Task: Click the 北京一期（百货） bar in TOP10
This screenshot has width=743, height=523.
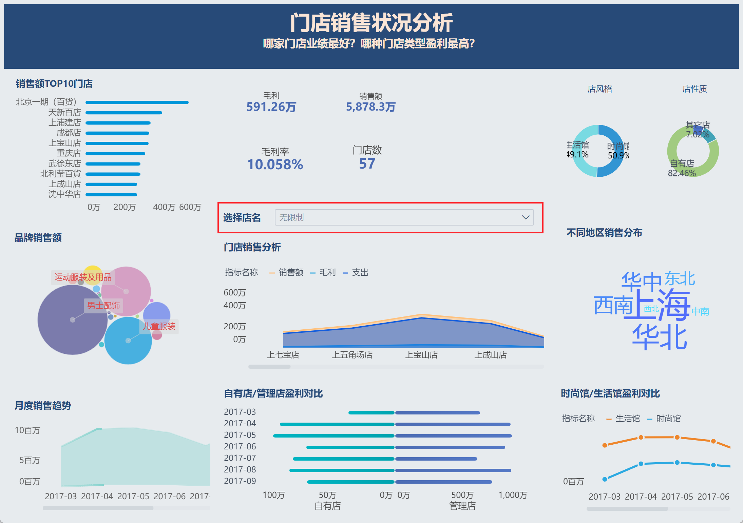Action: coord(137,102)
